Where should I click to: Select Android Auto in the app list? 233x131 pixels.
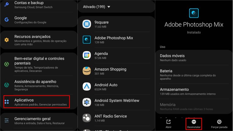coord(116,86)
